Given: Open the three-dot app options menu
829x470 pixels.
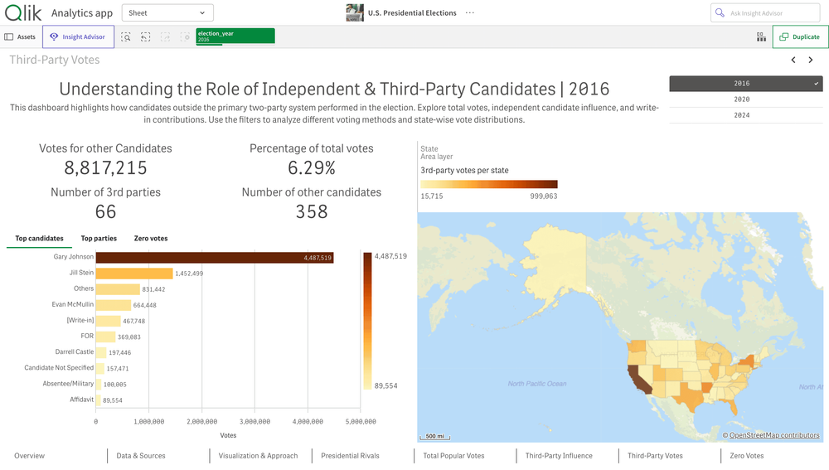Looking at the screenshot, I should 470,13.
